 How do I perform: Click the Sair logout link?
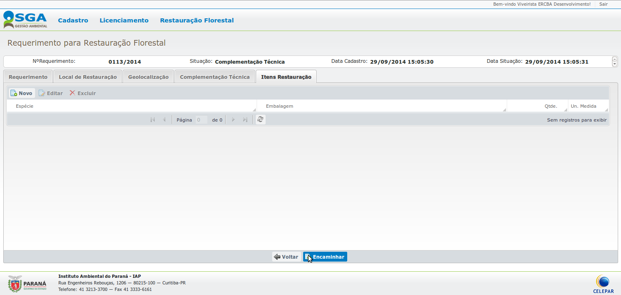603,4
